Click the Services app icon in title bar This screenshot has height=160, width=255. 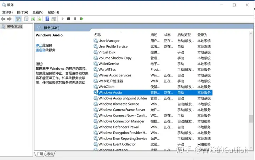[x=4, y=5]
